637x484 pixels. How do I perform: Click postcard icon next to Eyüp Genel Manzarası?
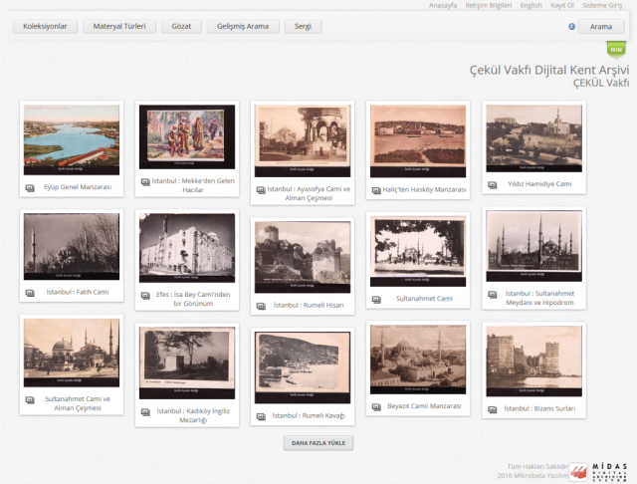tap(30, 186)
